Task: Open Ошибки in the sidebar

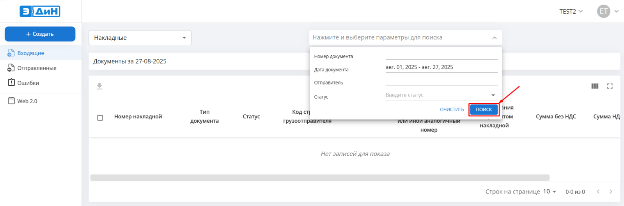Action: tap(28, 83)
